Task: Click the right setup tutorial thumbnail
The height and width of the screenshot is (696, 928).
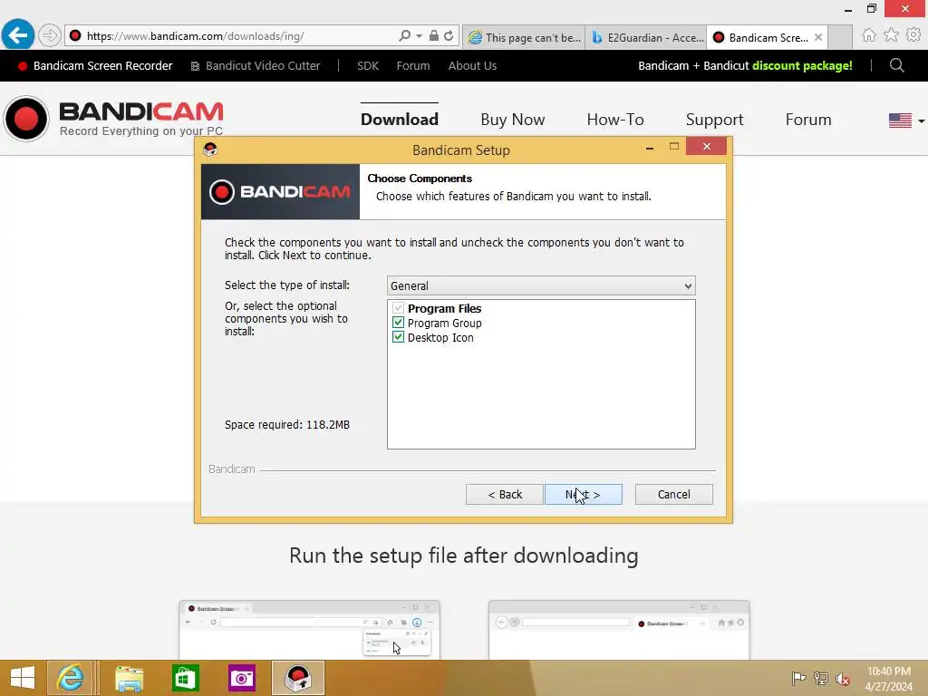Action: tap(619, 630)
